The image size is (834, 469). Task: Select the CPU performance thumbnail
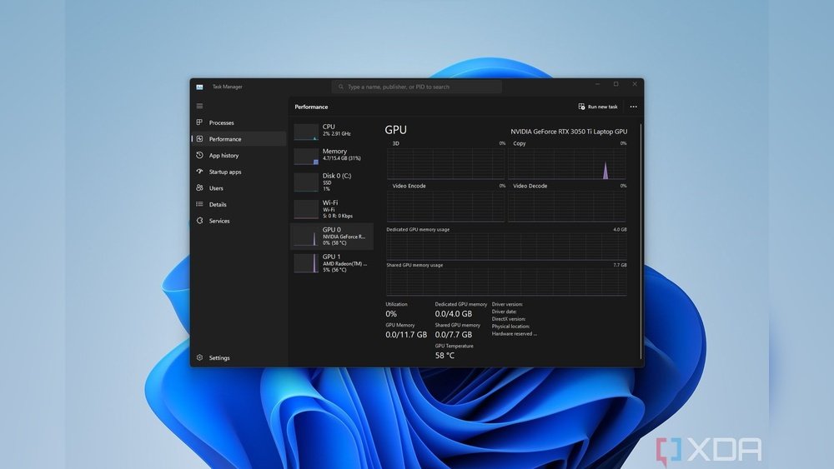point(331,130)
